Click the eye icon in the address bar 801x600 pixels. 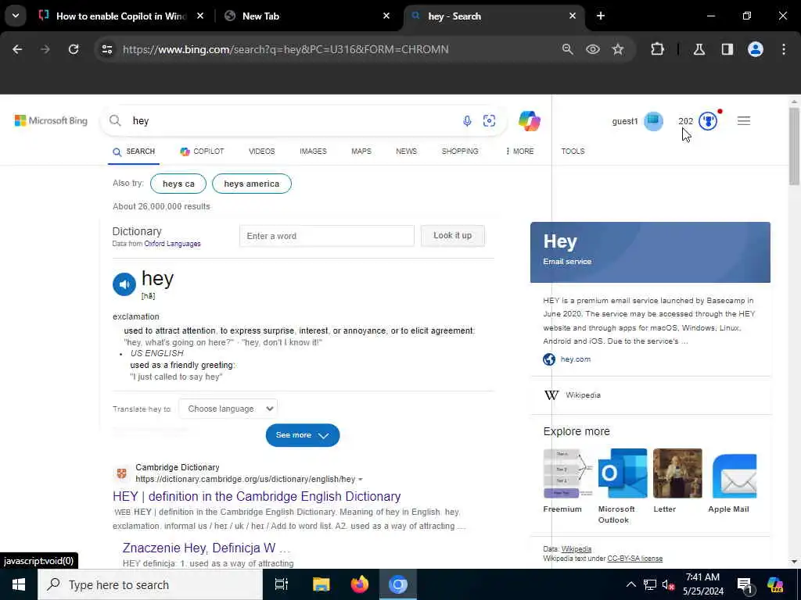pyautogui.click(x=593, y=49)
